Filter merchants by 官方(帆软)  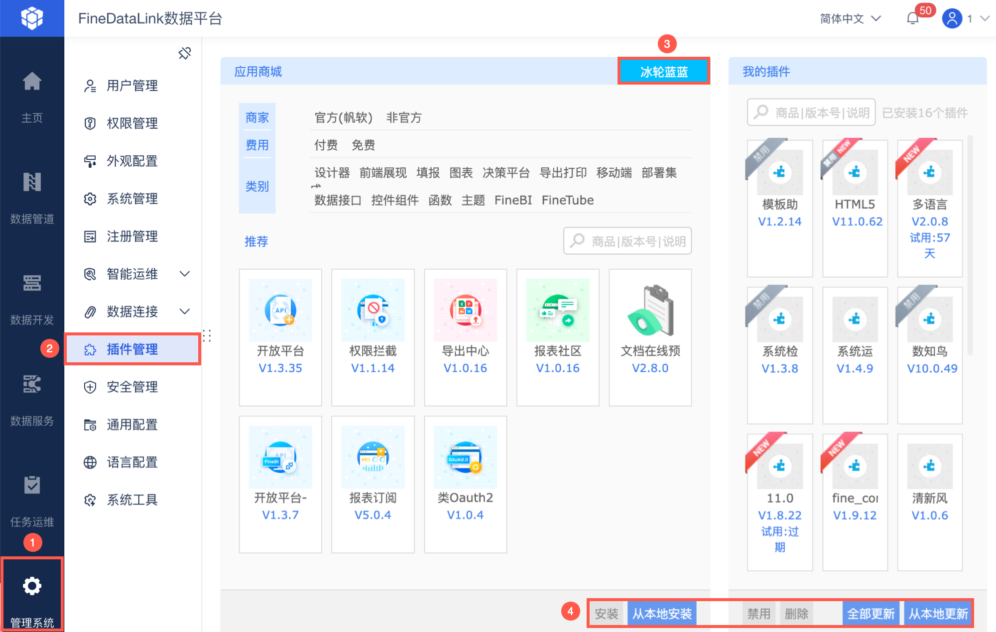(x=343, y=117)
